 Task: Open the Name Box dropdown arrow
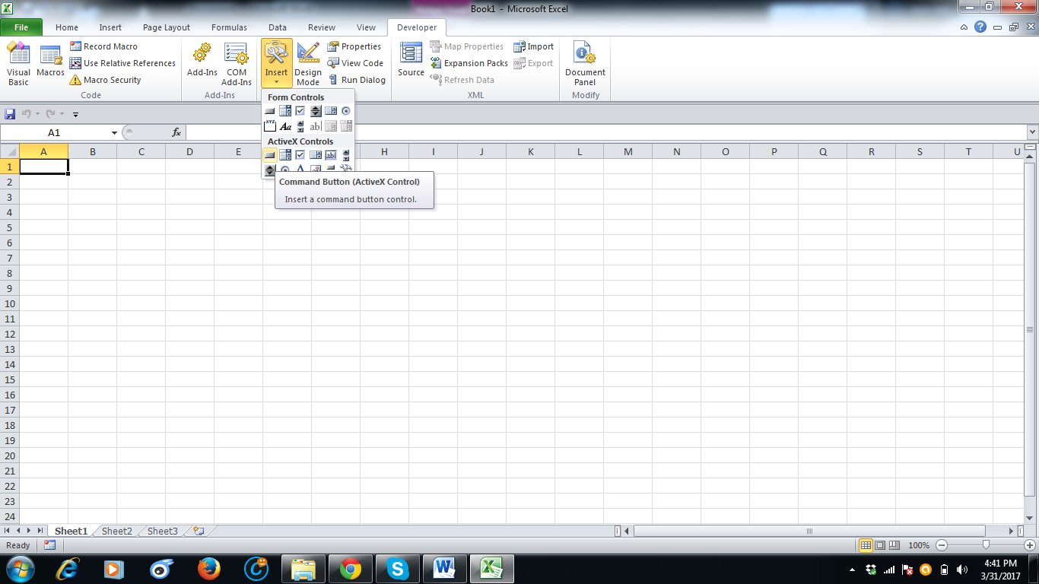(114, 133)
